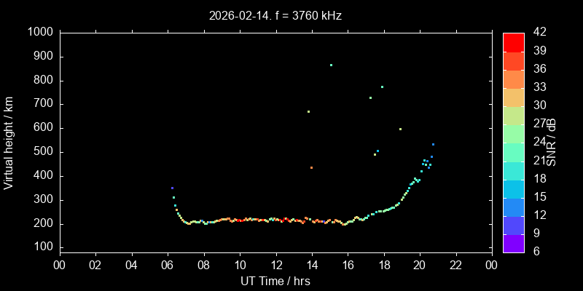The height and width of the screenshot is (291, 583).
Task: Click the isolated point near 19 hrs, 600 km
Action: pyautogui.click(x=400, y=129)
